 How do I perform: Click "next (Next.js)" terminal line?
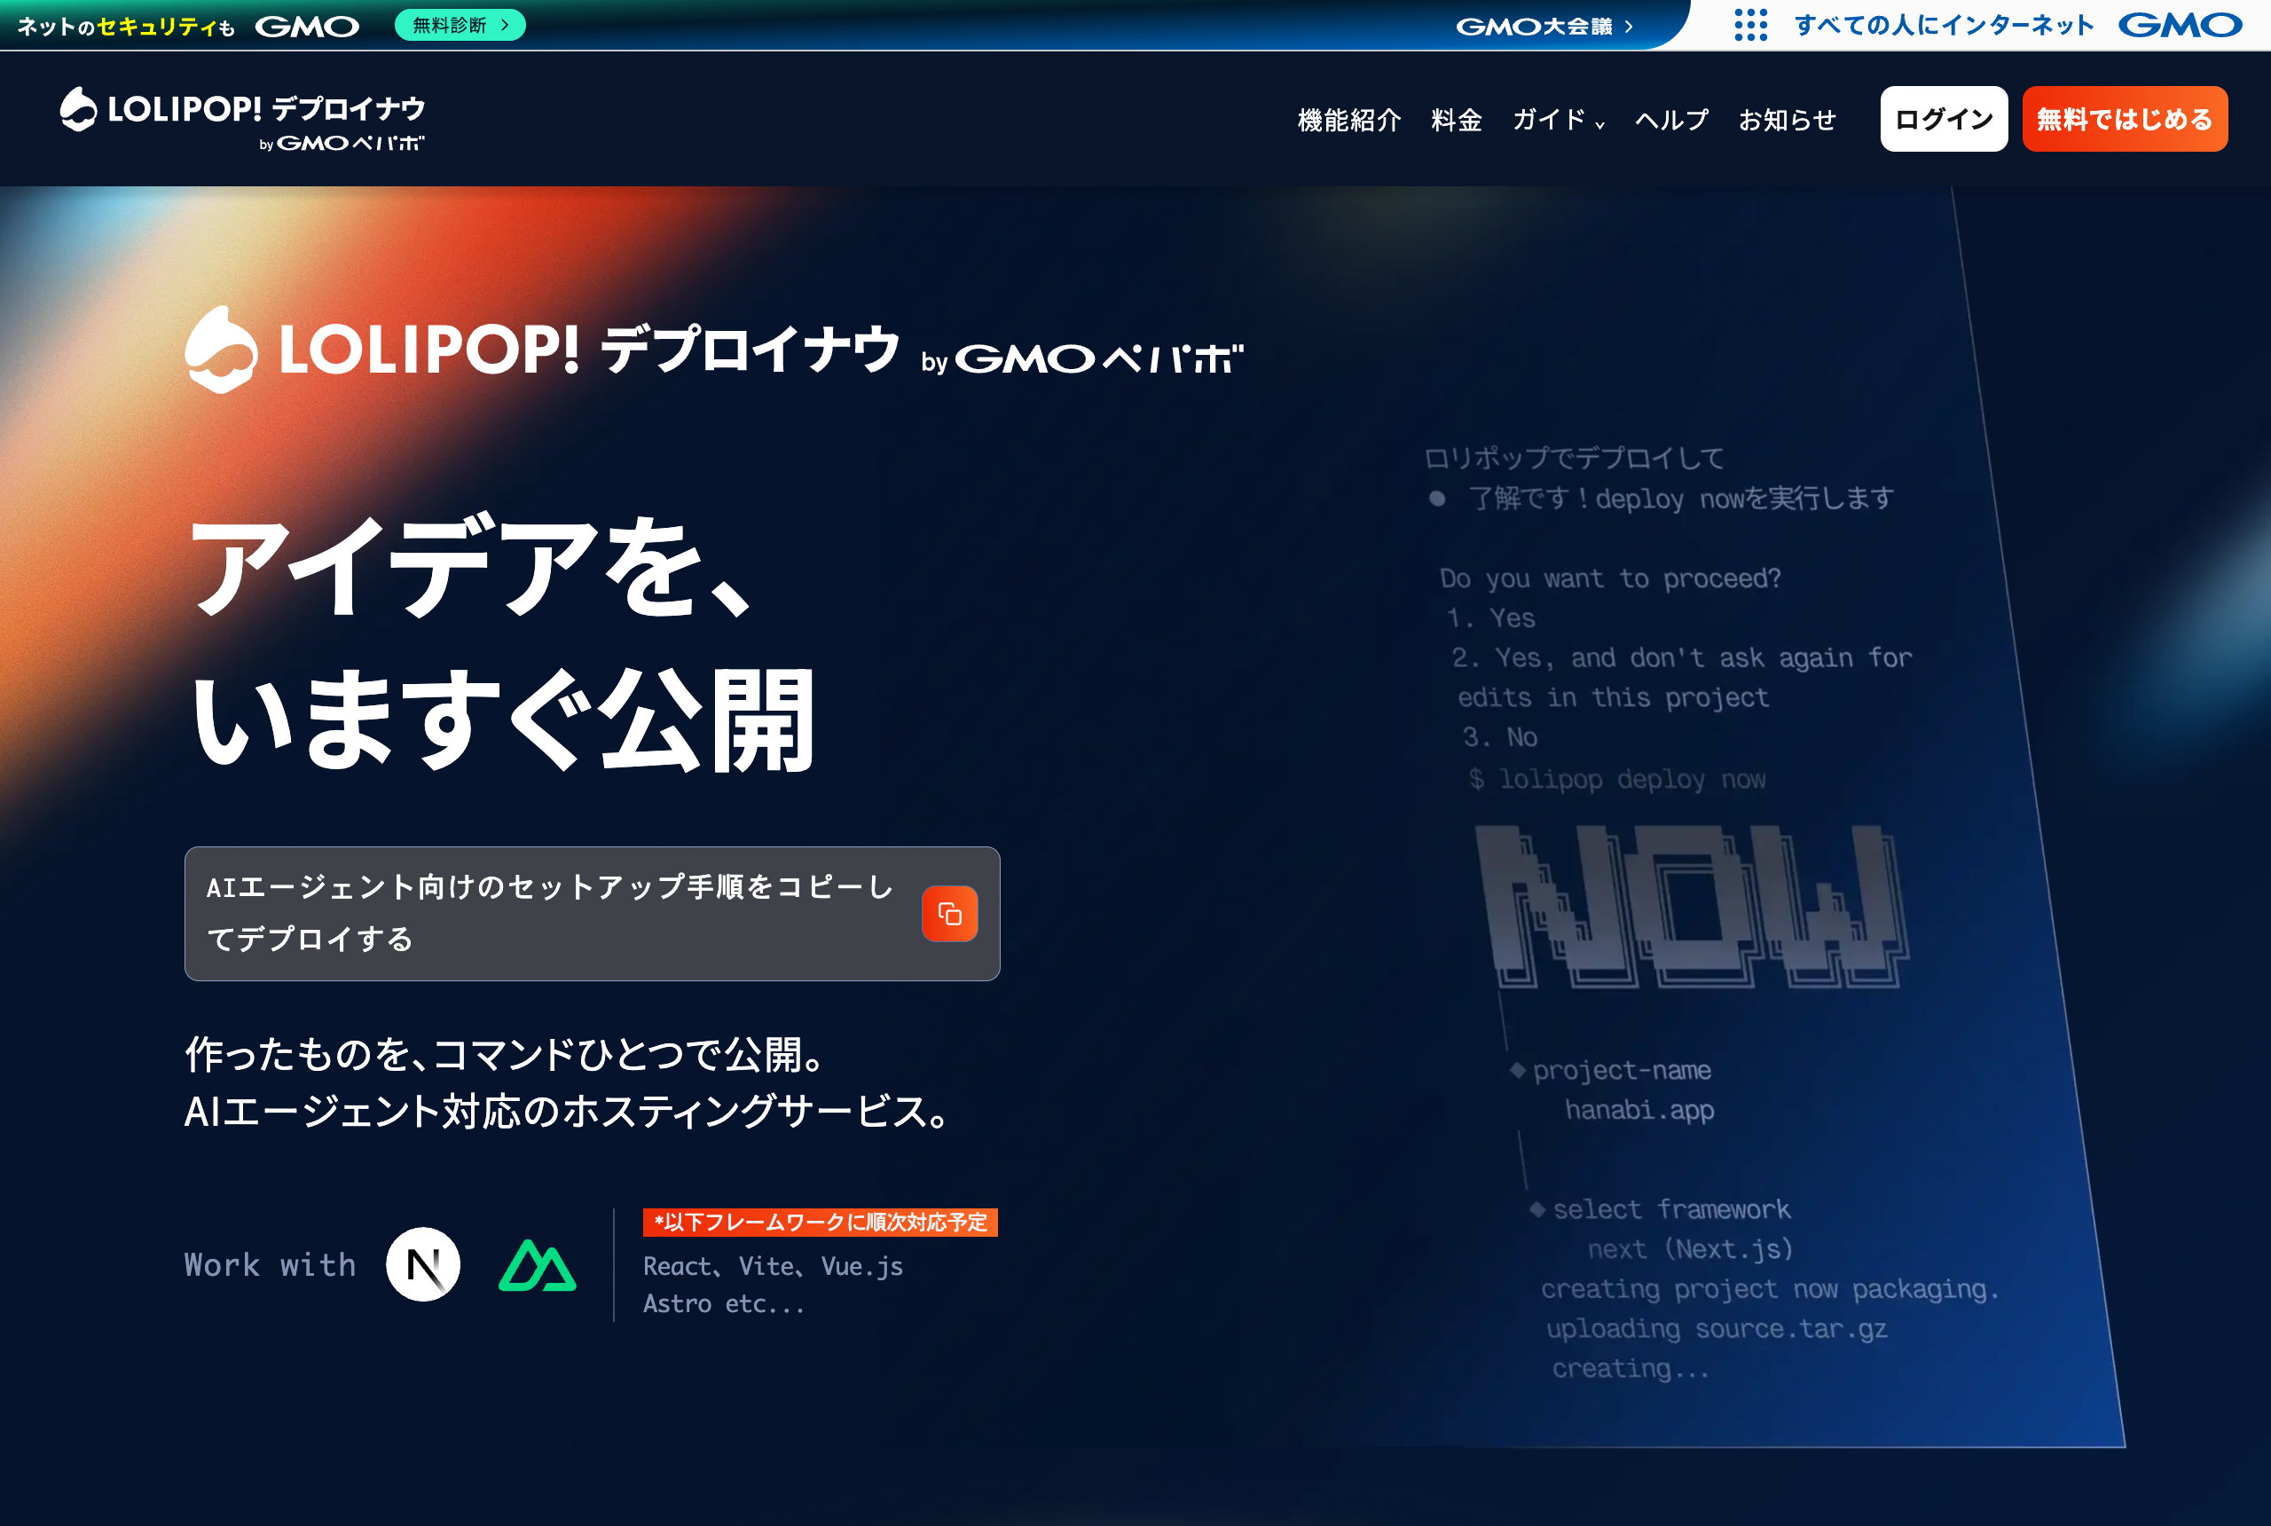pos(1690,1248)
